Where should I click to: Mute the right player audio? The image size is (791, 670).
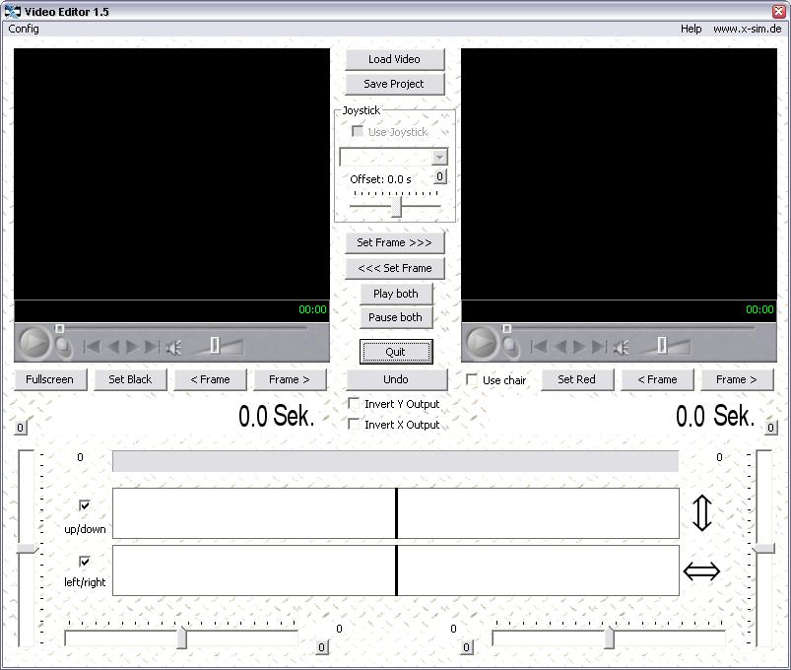[621, 347]
